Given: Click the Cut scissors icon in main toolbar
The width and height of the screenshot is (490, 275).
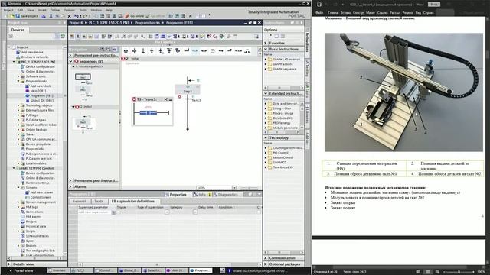Looking at the screenshot, I should [x=51, y=16].
